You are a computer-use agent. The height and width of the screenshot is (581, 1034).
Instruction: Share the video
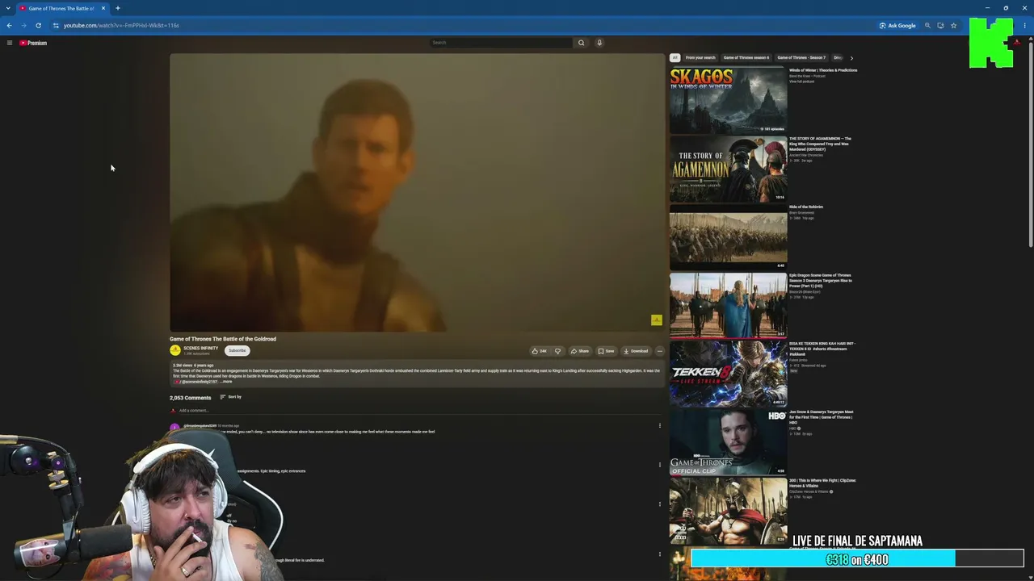coord(580,351)
